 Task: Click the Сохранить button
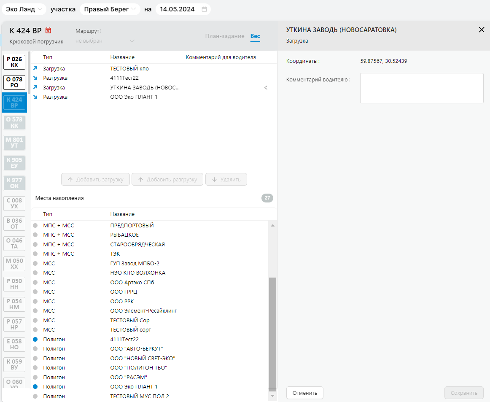point(463,393)
